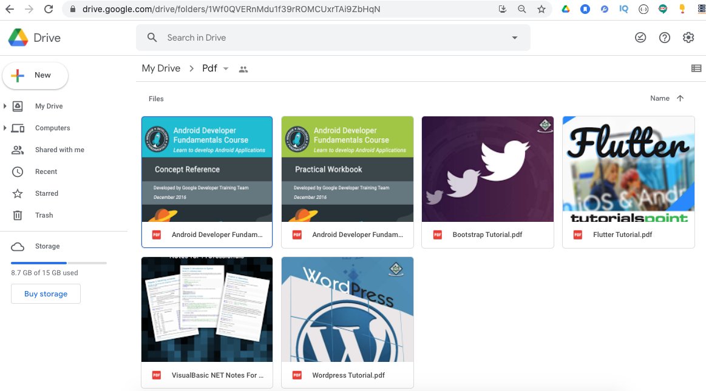Open the Google Drive browser extension icon
The width and height of the screenshot is (706, 391).
tap(566, 9)
